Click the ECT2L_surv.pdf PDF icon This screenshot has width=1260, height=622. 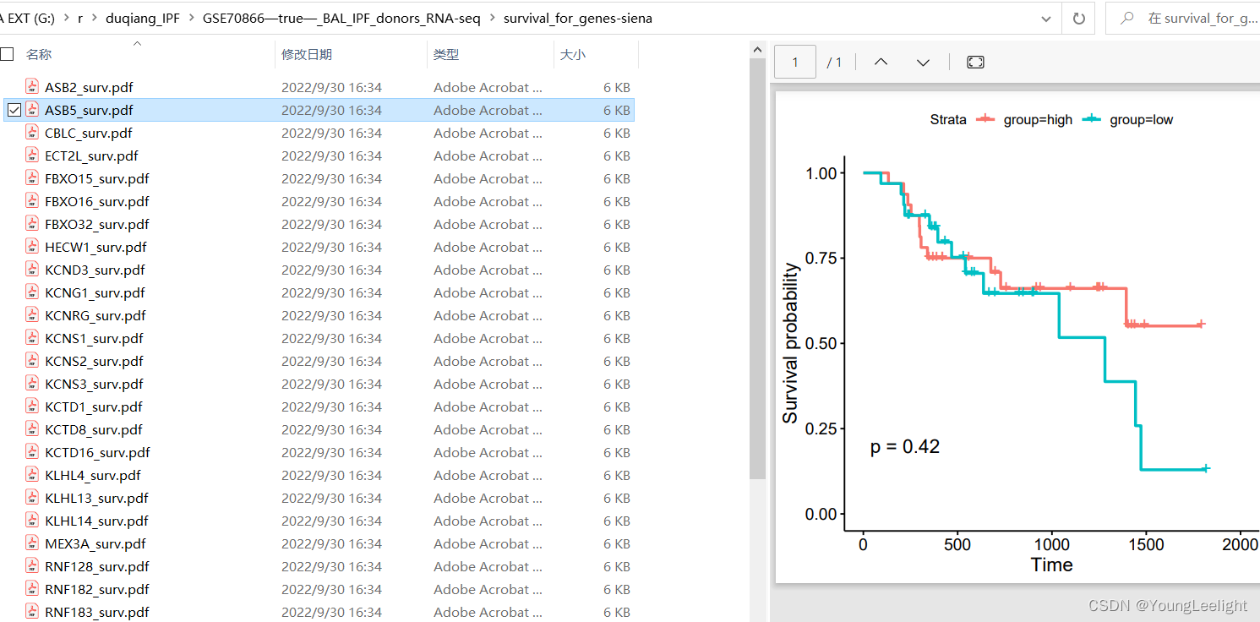[x=32, y=155]
